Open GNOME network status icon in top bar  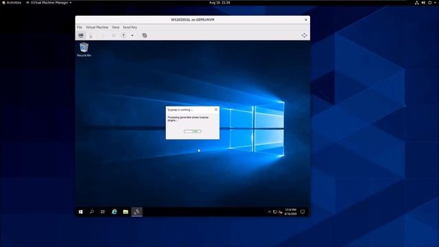coord(417,3)
